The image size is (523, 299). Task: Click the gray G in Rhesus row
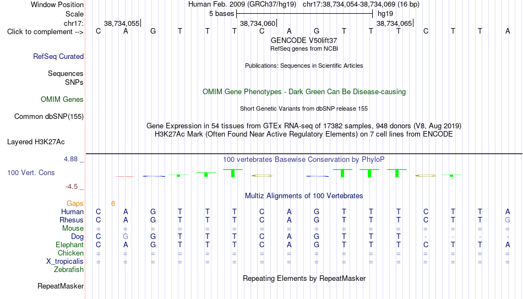tap(508, 220)
